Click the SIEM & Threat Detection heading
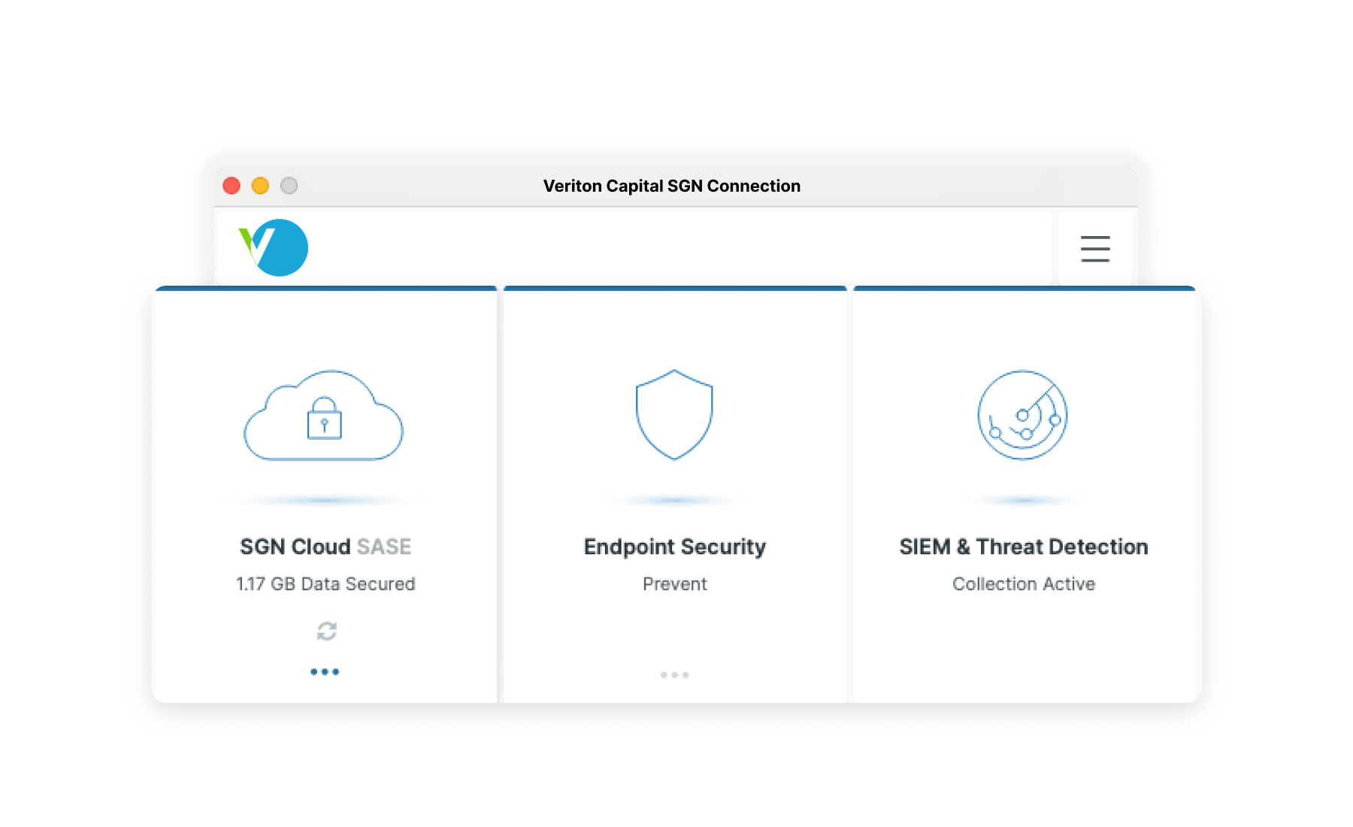 pyautogui.click(x=1023, y=547)
